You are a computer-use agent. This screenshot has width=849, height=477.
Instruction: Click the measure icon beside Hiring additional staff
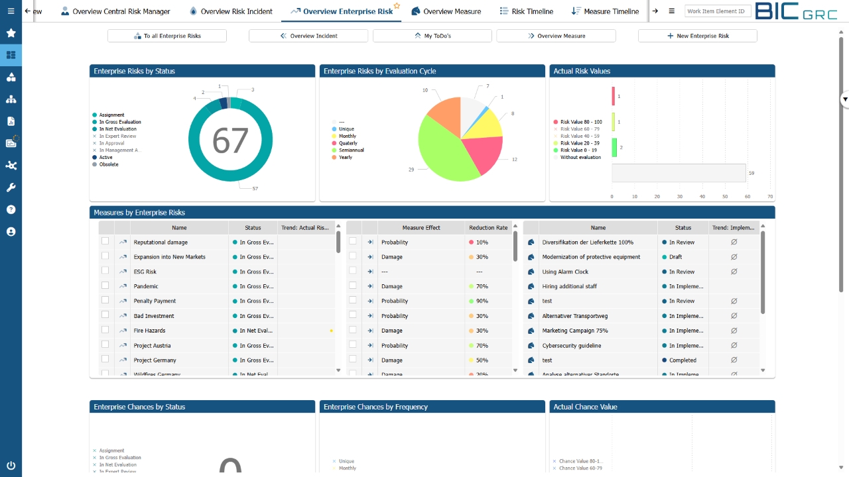[531, 286]
